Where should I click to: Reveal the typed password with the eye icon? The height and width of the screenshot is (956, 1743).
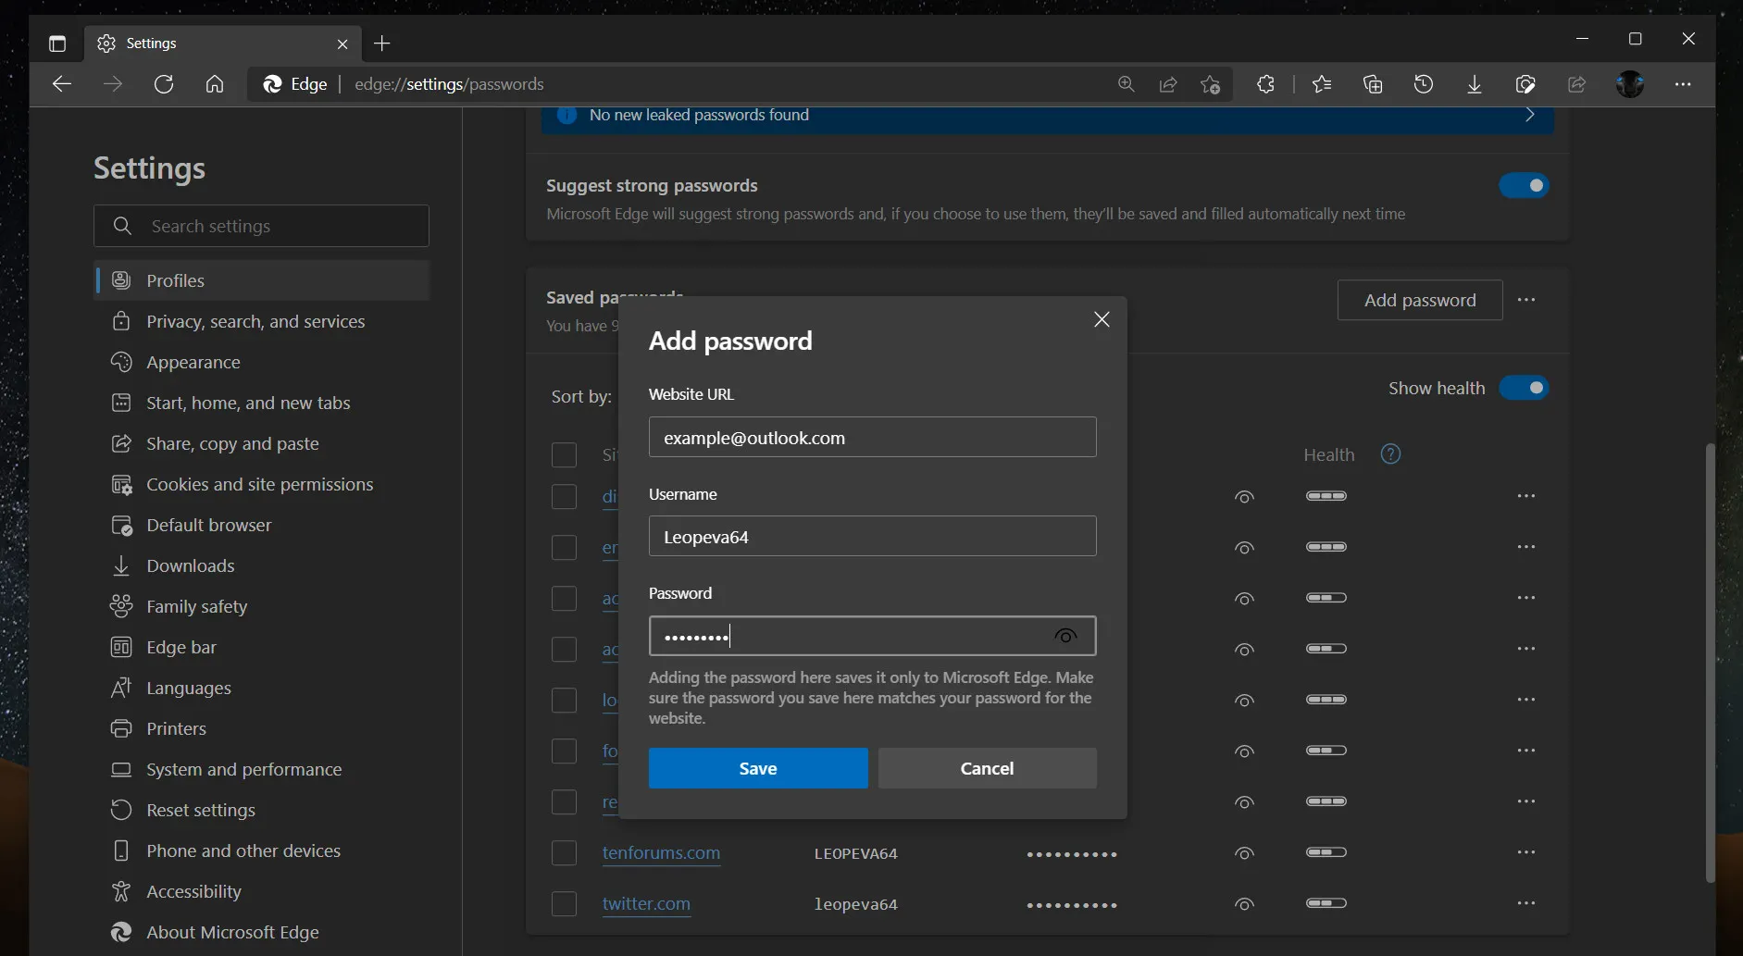pos(1065,636)
